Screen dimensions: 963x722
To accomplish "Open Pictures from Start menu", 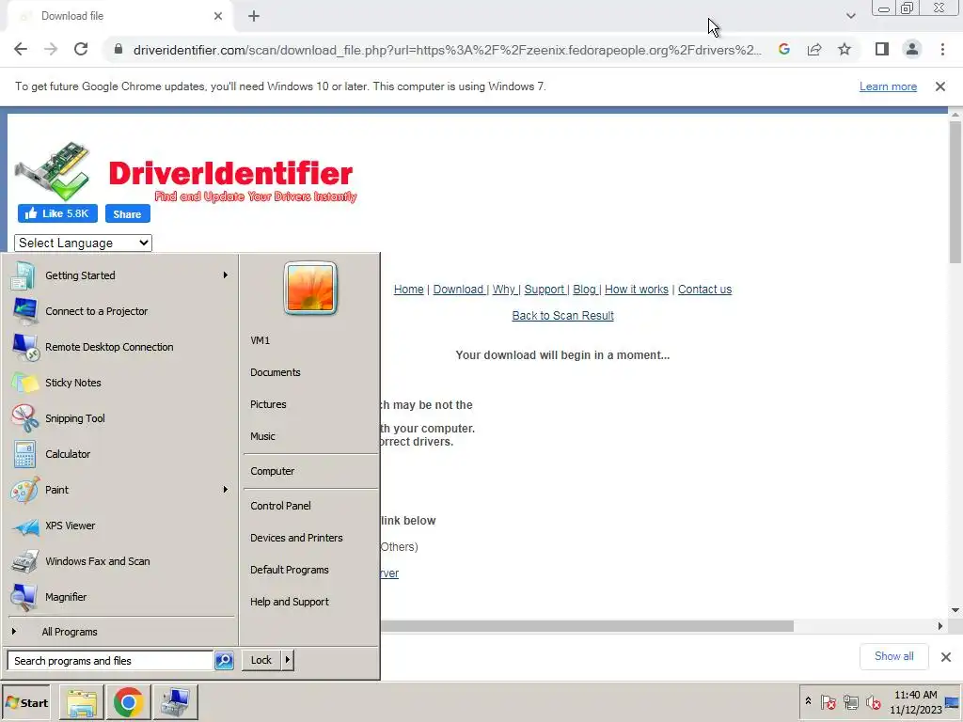I will [x=268, y=404].
